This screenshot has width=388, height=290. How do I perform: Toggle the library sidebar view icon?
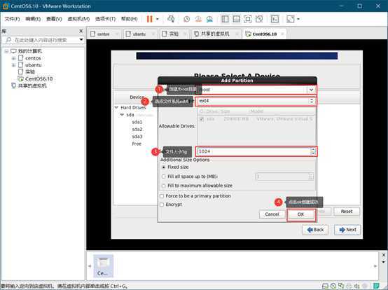pyautogui.click(x=225, y=19)
